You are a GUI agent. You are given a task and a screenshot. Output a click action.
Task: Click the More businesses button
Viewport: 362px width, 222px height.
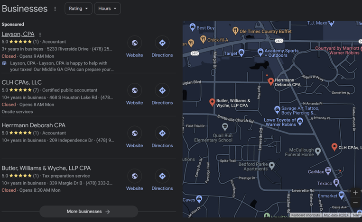89,212
